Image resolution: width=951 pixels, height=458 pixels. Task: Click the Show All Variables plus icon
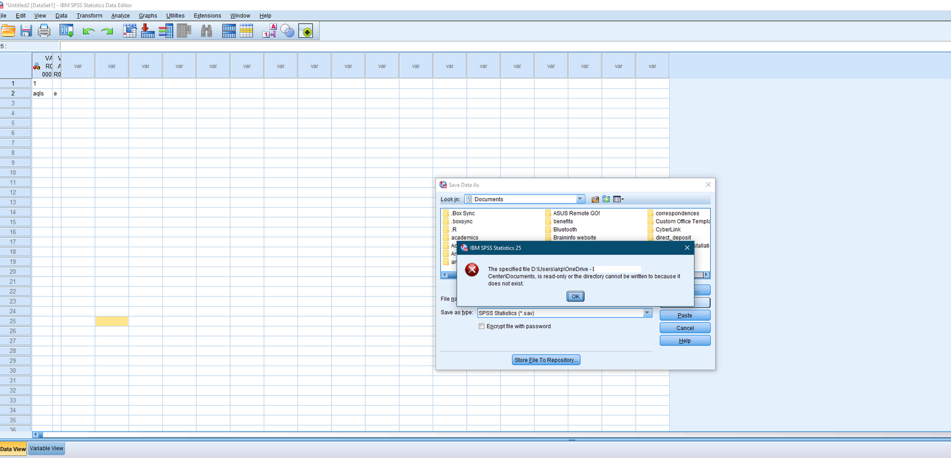pyautogui.click(x=306, y=31)
